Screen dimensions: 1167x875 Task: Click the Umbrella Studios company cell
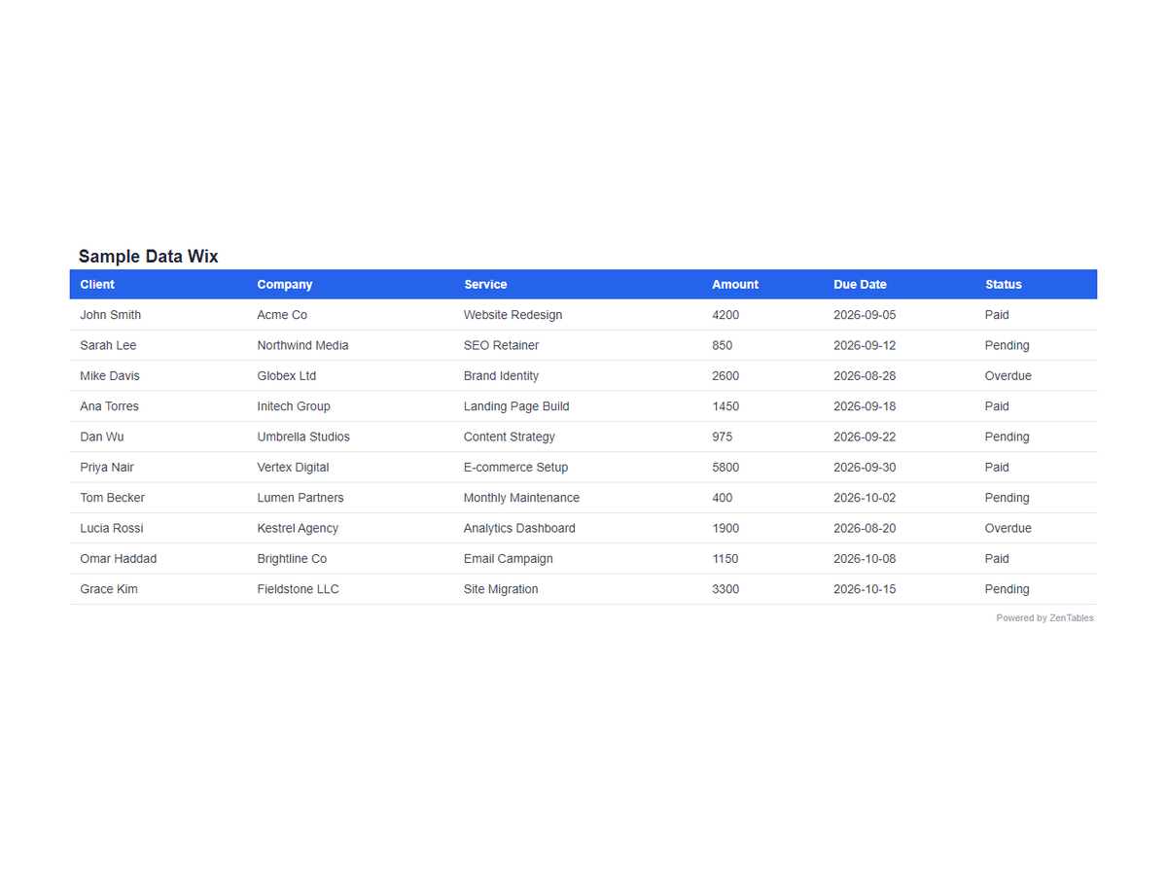pos(303,437)
